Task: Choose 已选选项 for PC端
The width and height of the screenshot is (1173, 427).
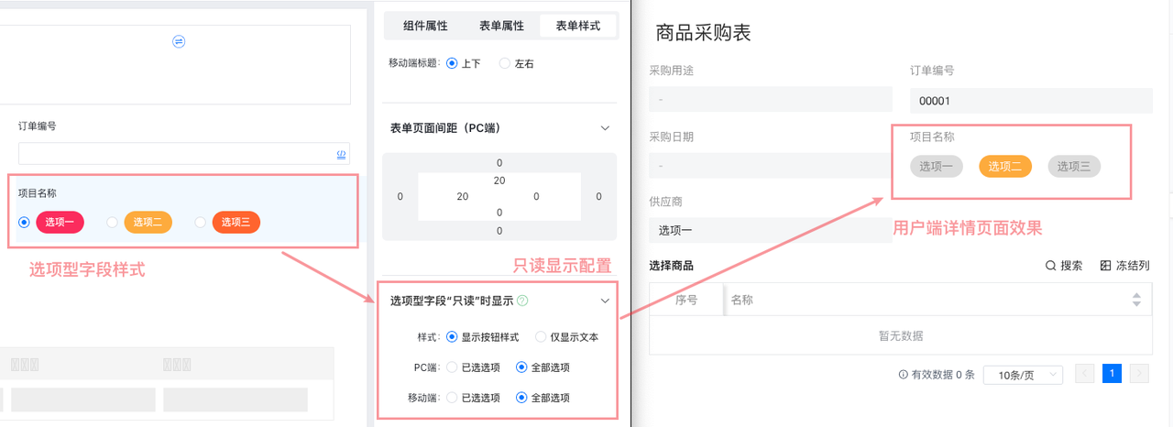Action: tap(452, 367)
